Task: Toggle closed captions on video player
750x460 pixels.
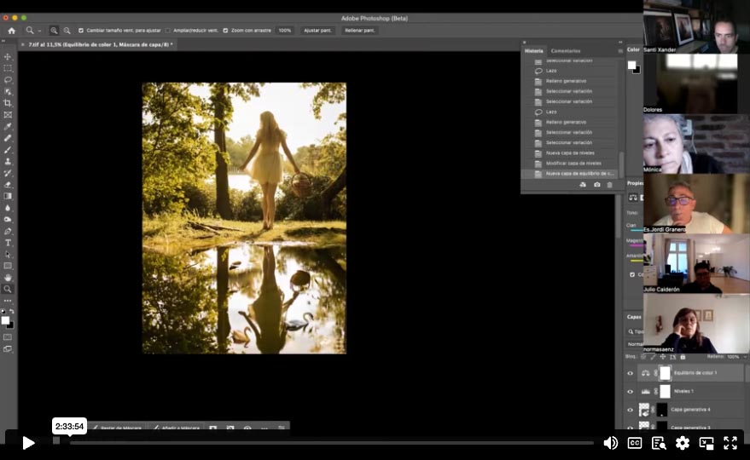Action: click(x=635, y=443)
